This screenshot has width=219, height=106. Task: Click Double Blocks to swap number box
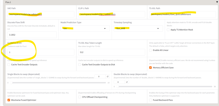[119, 82]
